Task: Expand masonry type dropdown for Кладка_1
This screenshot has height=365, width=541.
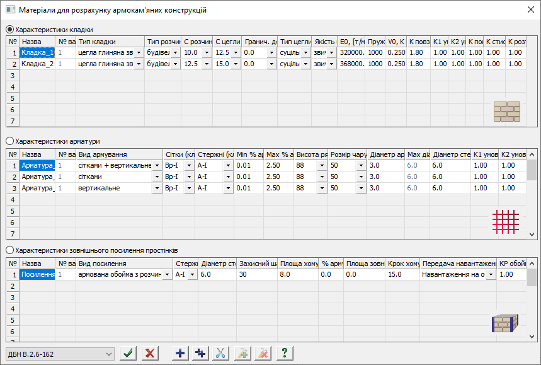Action: coord(139,52)
